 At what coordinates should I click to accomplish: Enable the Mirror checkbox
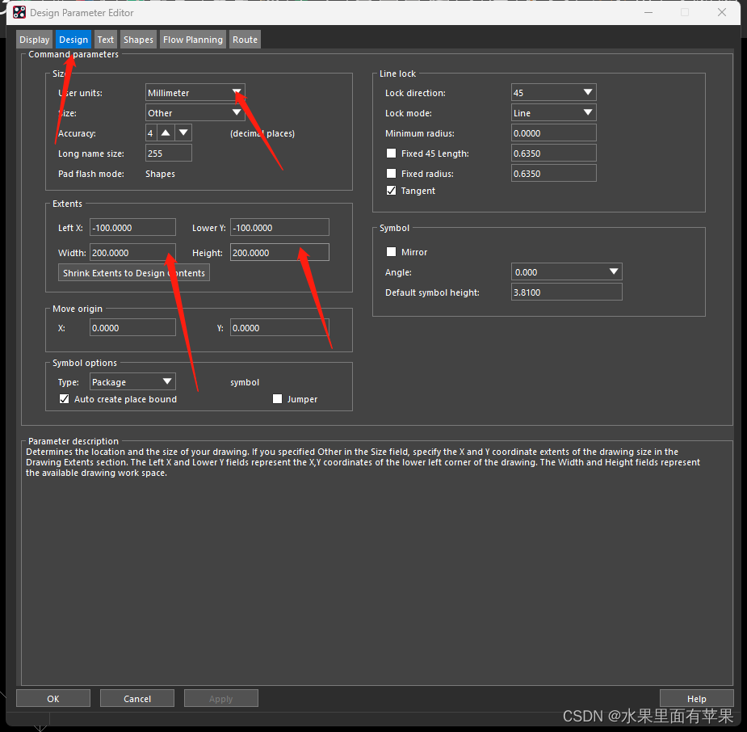pyautogui.click(x=392, y=252)
